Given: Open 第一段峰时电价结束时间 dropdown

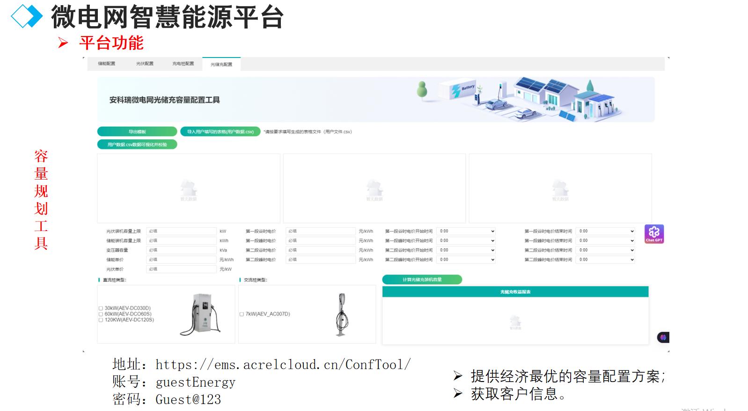Looking at the screenshot, I should click(x=605, y=241).
